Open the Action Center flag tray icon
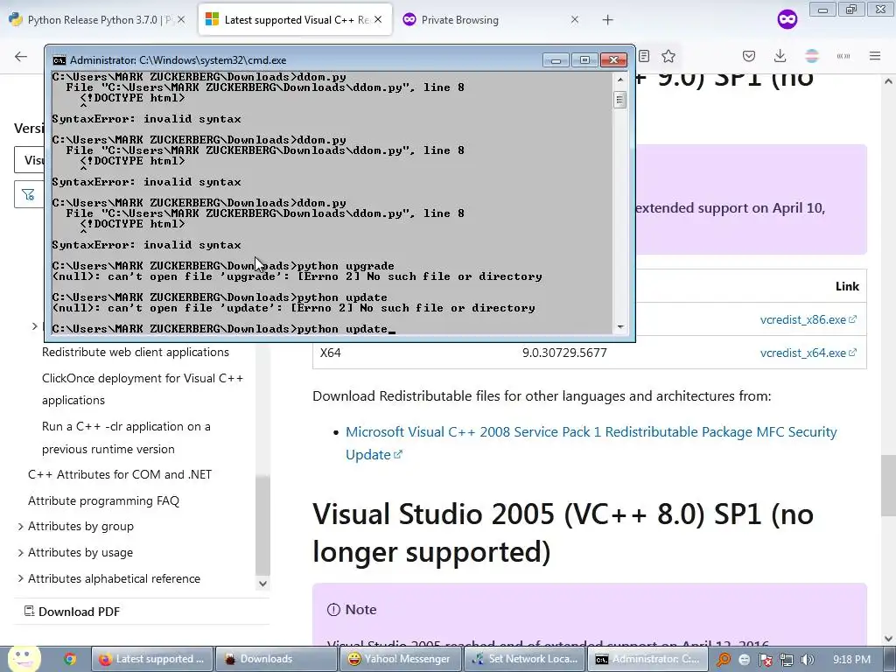The width and height of the screenshot is (896, 672). pos(765,660)
